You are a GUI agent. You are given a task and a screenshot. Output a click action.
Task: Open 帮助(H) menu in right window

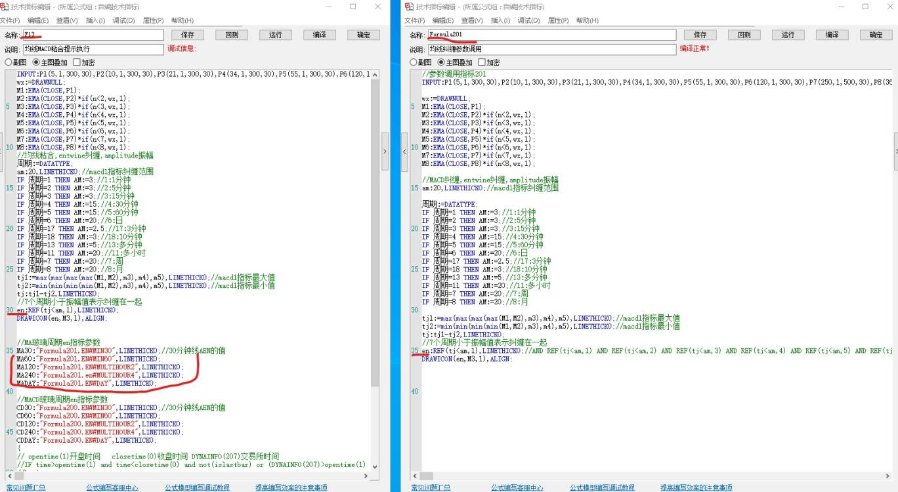588,20
